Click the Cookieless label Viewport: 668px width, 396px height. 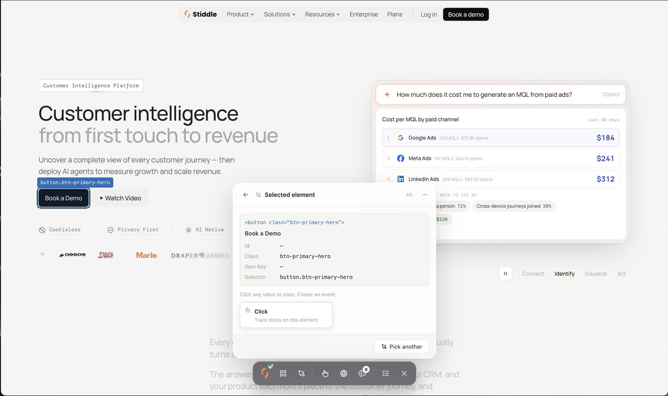(x=65, y=229)
